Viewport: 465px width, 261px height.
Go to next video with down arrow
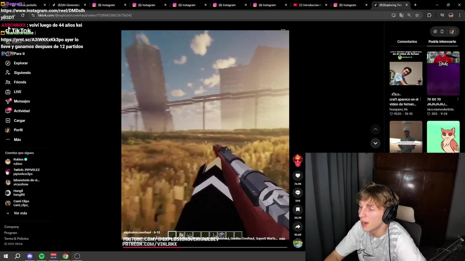point(375,143)
